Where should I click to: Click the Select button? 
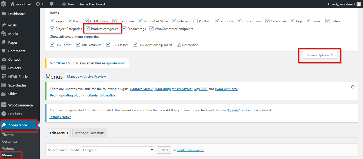(164, 150)
